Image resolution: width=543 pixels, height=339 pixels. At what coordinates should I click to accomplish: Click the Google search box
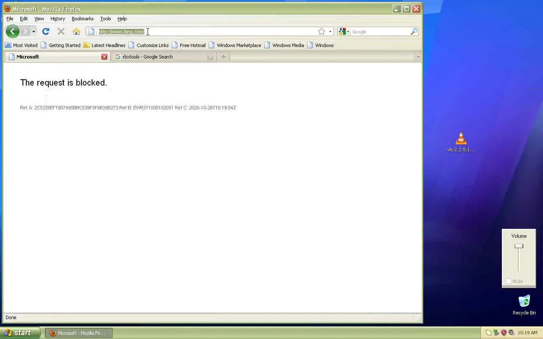tap(380, 31)
